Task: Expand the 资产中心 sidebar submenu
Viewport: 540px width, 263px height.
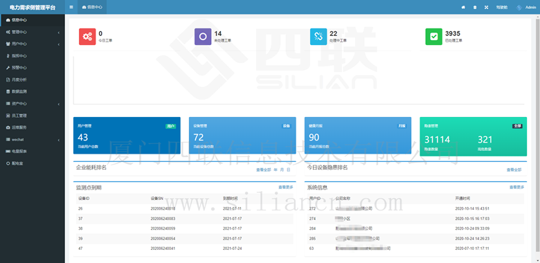Action: tap(33, 104)
